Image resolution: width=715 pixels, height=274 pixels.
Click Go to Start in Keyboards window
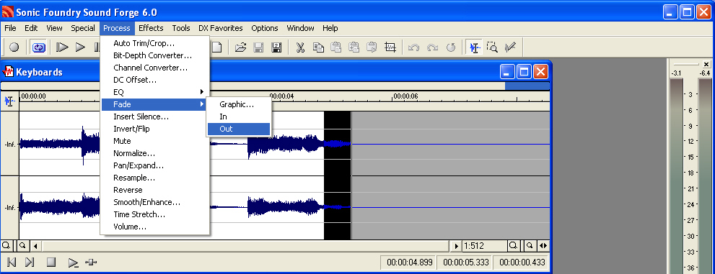click(x=12, y=262)
